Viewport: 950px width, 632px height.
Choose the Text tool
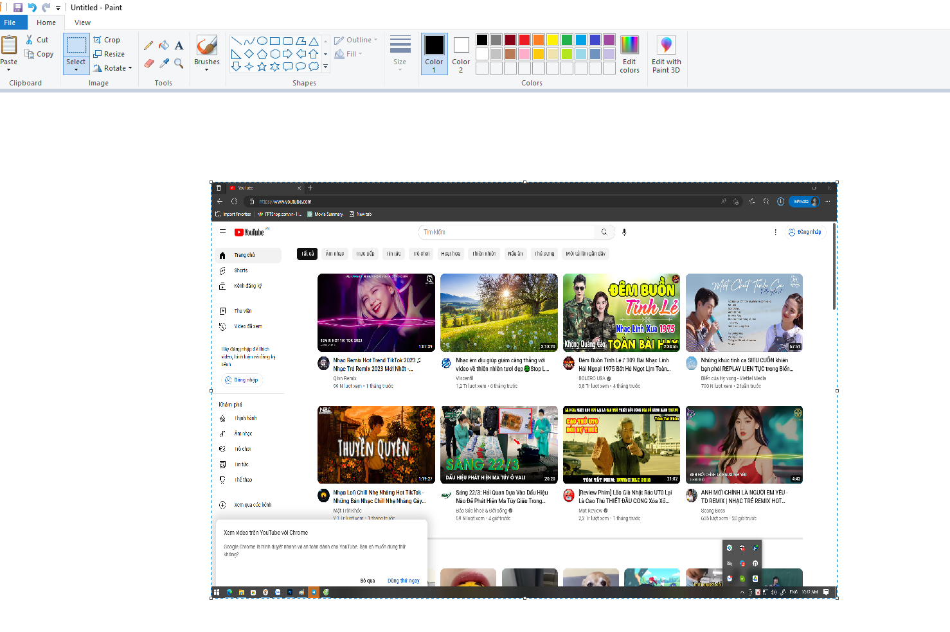pyautogui.click(x=179, y=46)
